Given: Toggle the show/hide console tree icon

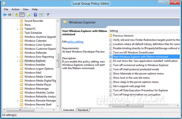Looking at the screenshot, I should (x=22, y=15).
